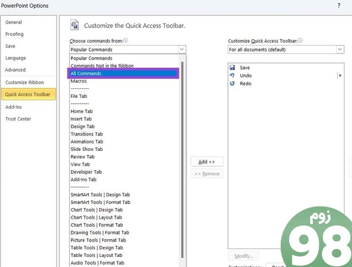Open Add-Ins category
Viewport: 352px width, 267px height.
click(28, 107)
